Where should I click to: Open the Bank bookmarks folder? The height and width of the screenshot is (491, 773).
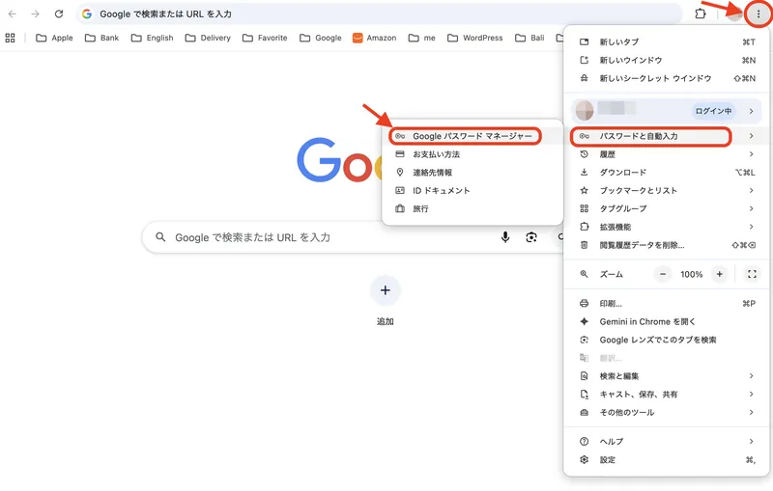tap(102, 38)
